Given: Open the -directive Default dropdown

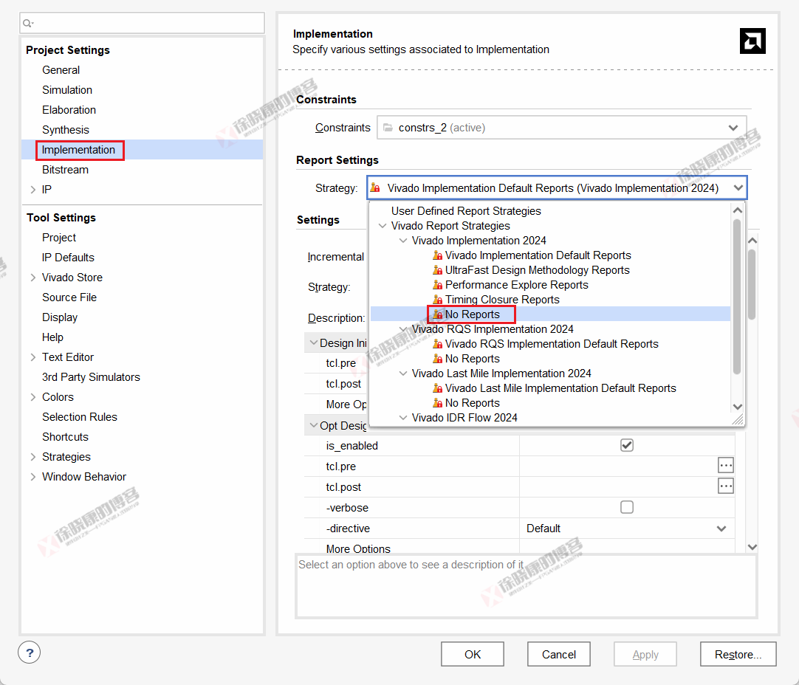Looking at the screenshot, I should point(721,529).
